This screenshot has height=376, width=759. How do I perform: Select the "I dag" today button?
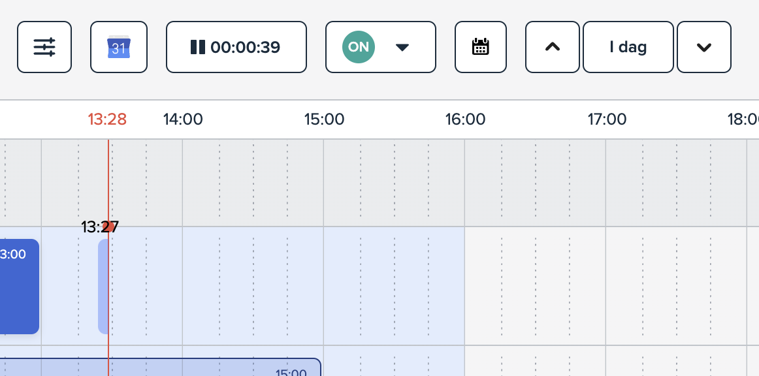[628, 47]
